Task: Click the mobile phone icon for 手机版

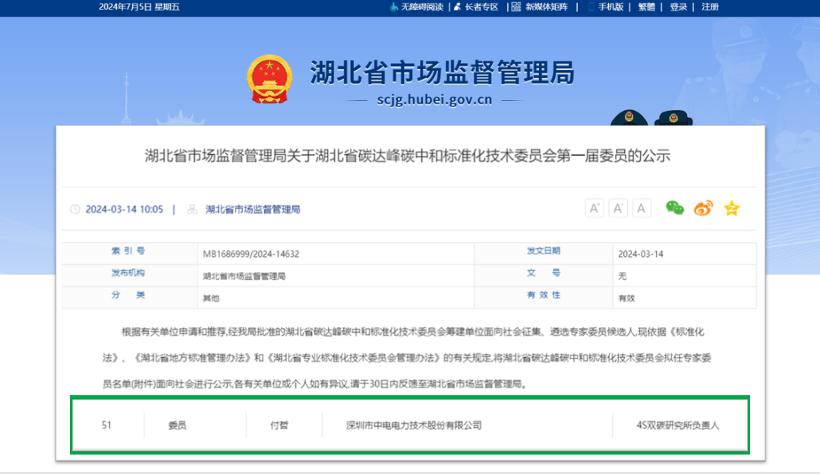Action: pyautogui.click(x=591, y=7)
